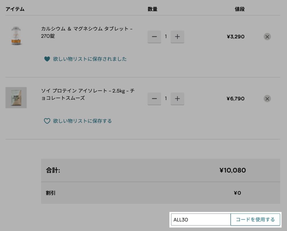Open soy protein pouch product thumbnail
This screenshot has width=287, height=231.
coord(16,98)
